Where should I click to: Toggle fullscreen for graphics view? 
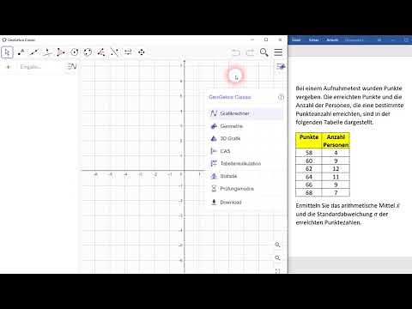pyautogui.click(x=277, y=270)
